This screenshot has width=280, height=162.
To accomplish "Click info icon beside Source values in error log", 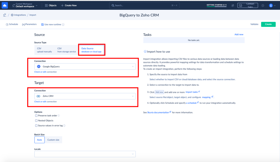I will tap(65, 126).
